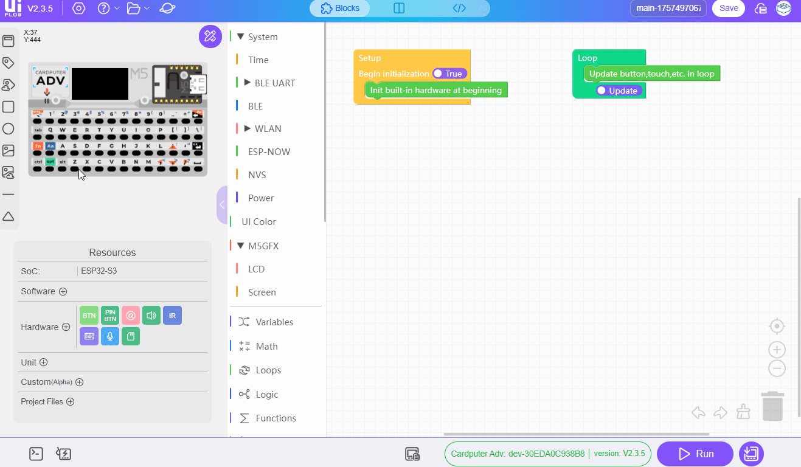Collapse the System category

point(241,37)
